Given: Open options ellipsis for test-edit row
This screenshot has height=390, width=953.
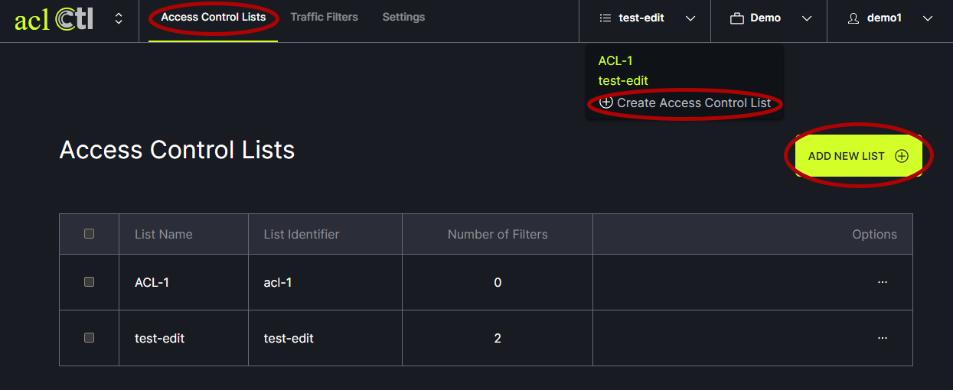Looking at the screenshot, I should pyautogui.click(x=883, y=338).
